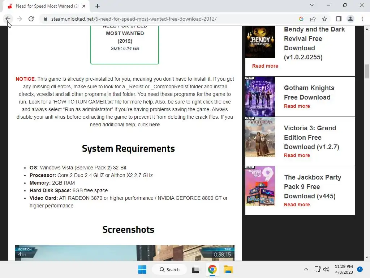Click the scrollbar up arrow
370x278 pixels.
[x=367, y=29]
